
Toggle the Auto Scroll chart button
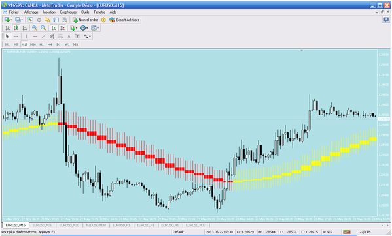pos(54,28)
